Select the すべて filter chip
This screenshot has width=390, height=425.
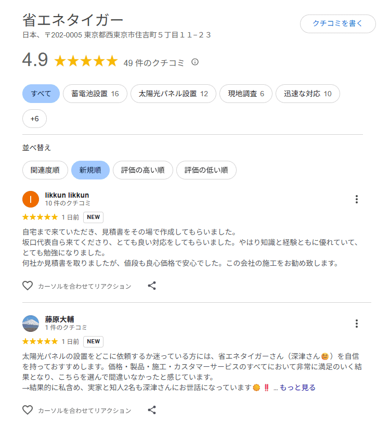[x=41, y=94]
